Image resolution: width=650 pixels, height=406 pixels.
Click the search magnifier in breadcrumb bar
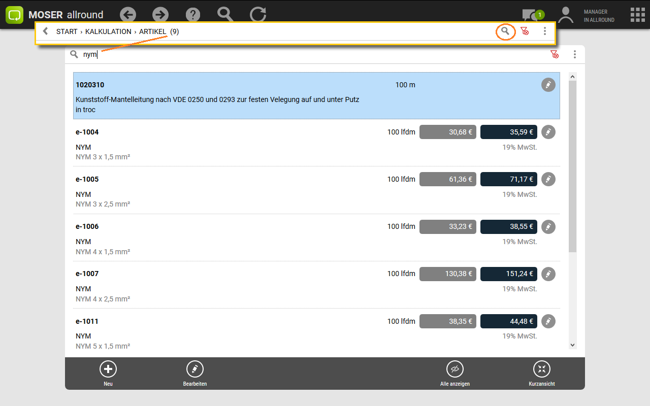[505, 31]
